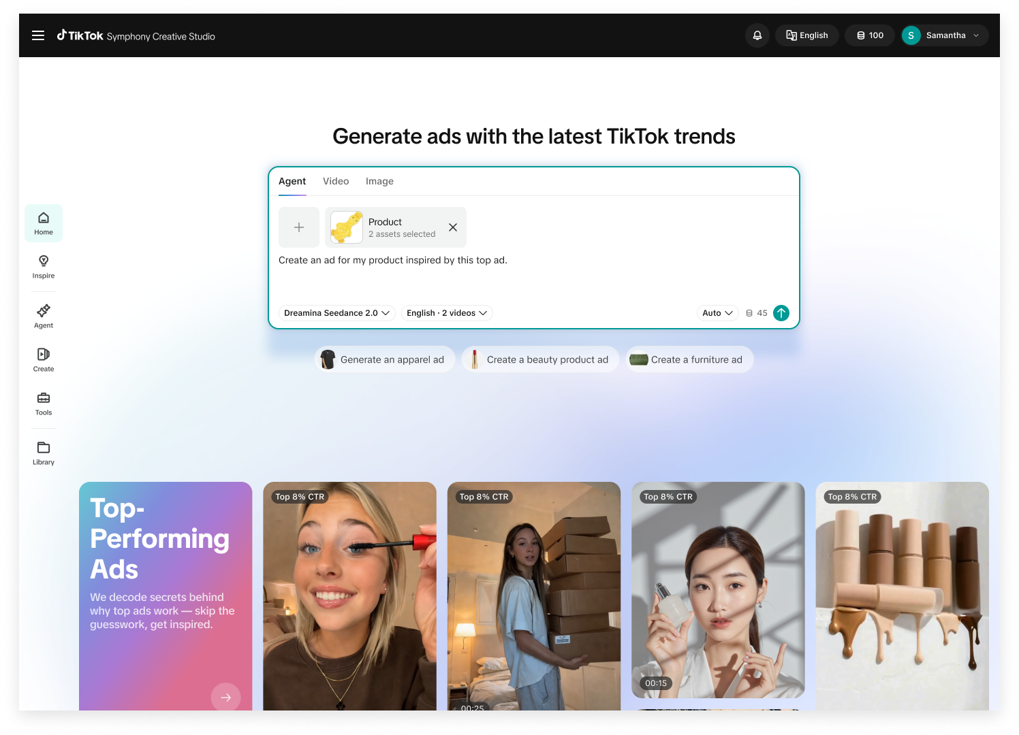The height and width of the screenshot is (735, 1019).
Task: Click the Product asset thumbnail
Action: [x=347, y=227]
